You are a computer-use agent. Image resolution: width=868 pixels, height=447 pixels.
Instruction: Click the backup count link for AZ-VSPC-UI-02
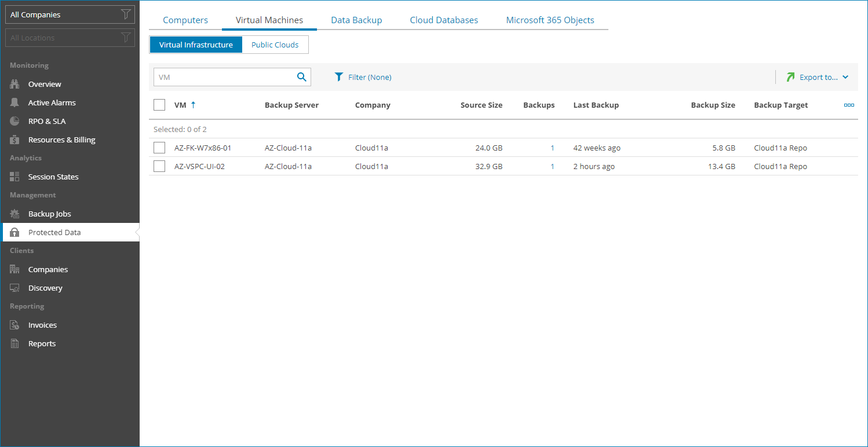(x=552, y=166)
